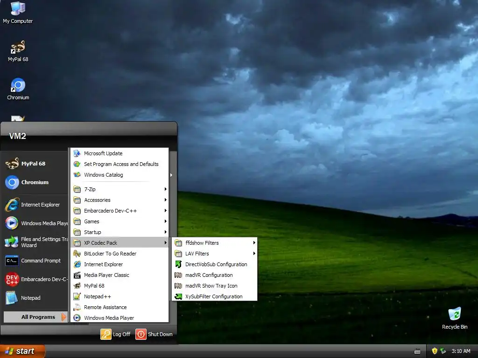Viewport: 478px width, 358px height.
Task: Open XySubFilter Configuration
Action: click(x=214, y=296)
